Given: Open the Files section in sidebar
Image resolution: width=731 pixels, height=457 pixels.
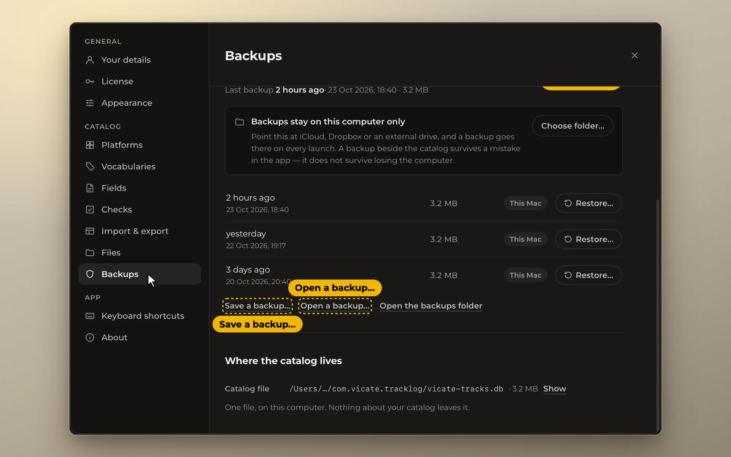Looking at the screenshot, I should [139, 252].
